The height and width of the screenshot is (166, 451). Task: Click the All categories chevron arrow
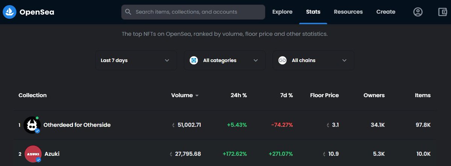click(256, 60)
